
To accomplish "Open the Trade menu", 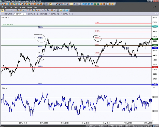I will click(16, 7).
